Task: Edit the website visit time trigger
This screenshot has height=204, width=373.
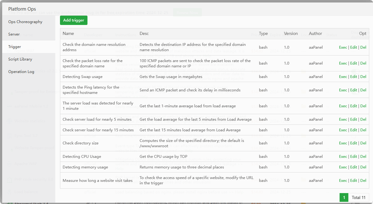Action: point(354,181)
